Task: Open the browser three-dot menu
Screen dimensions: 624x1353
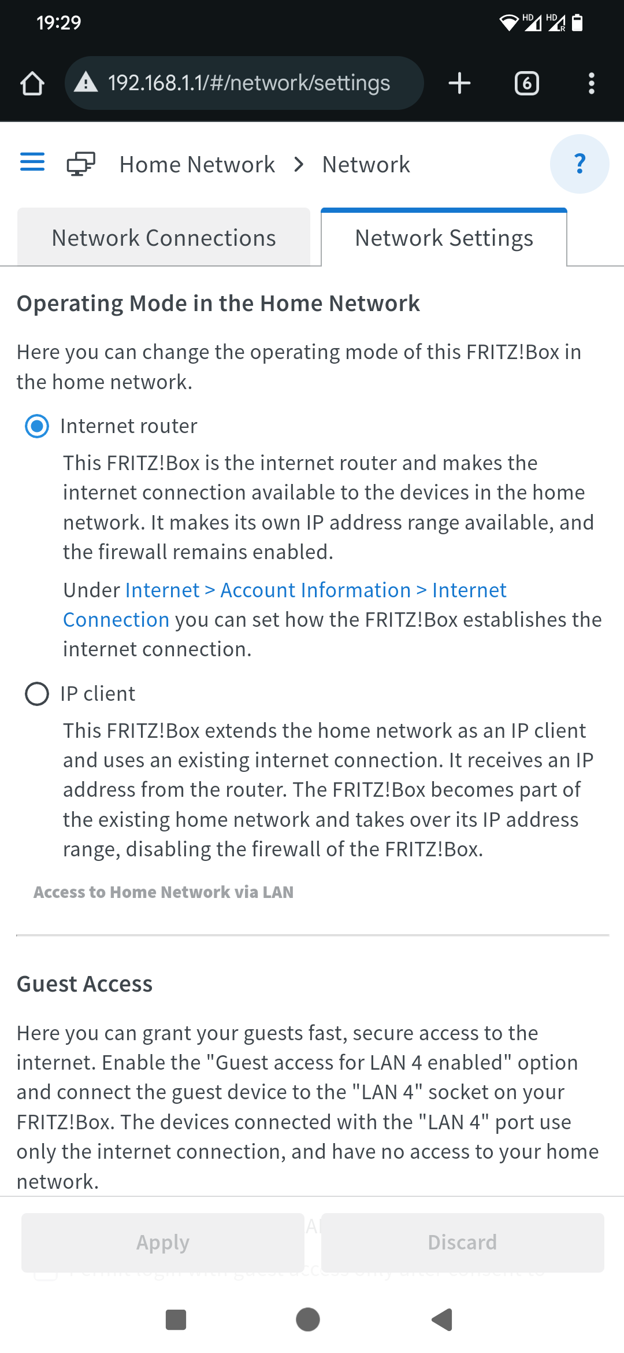Action: (x=591, y=83)
